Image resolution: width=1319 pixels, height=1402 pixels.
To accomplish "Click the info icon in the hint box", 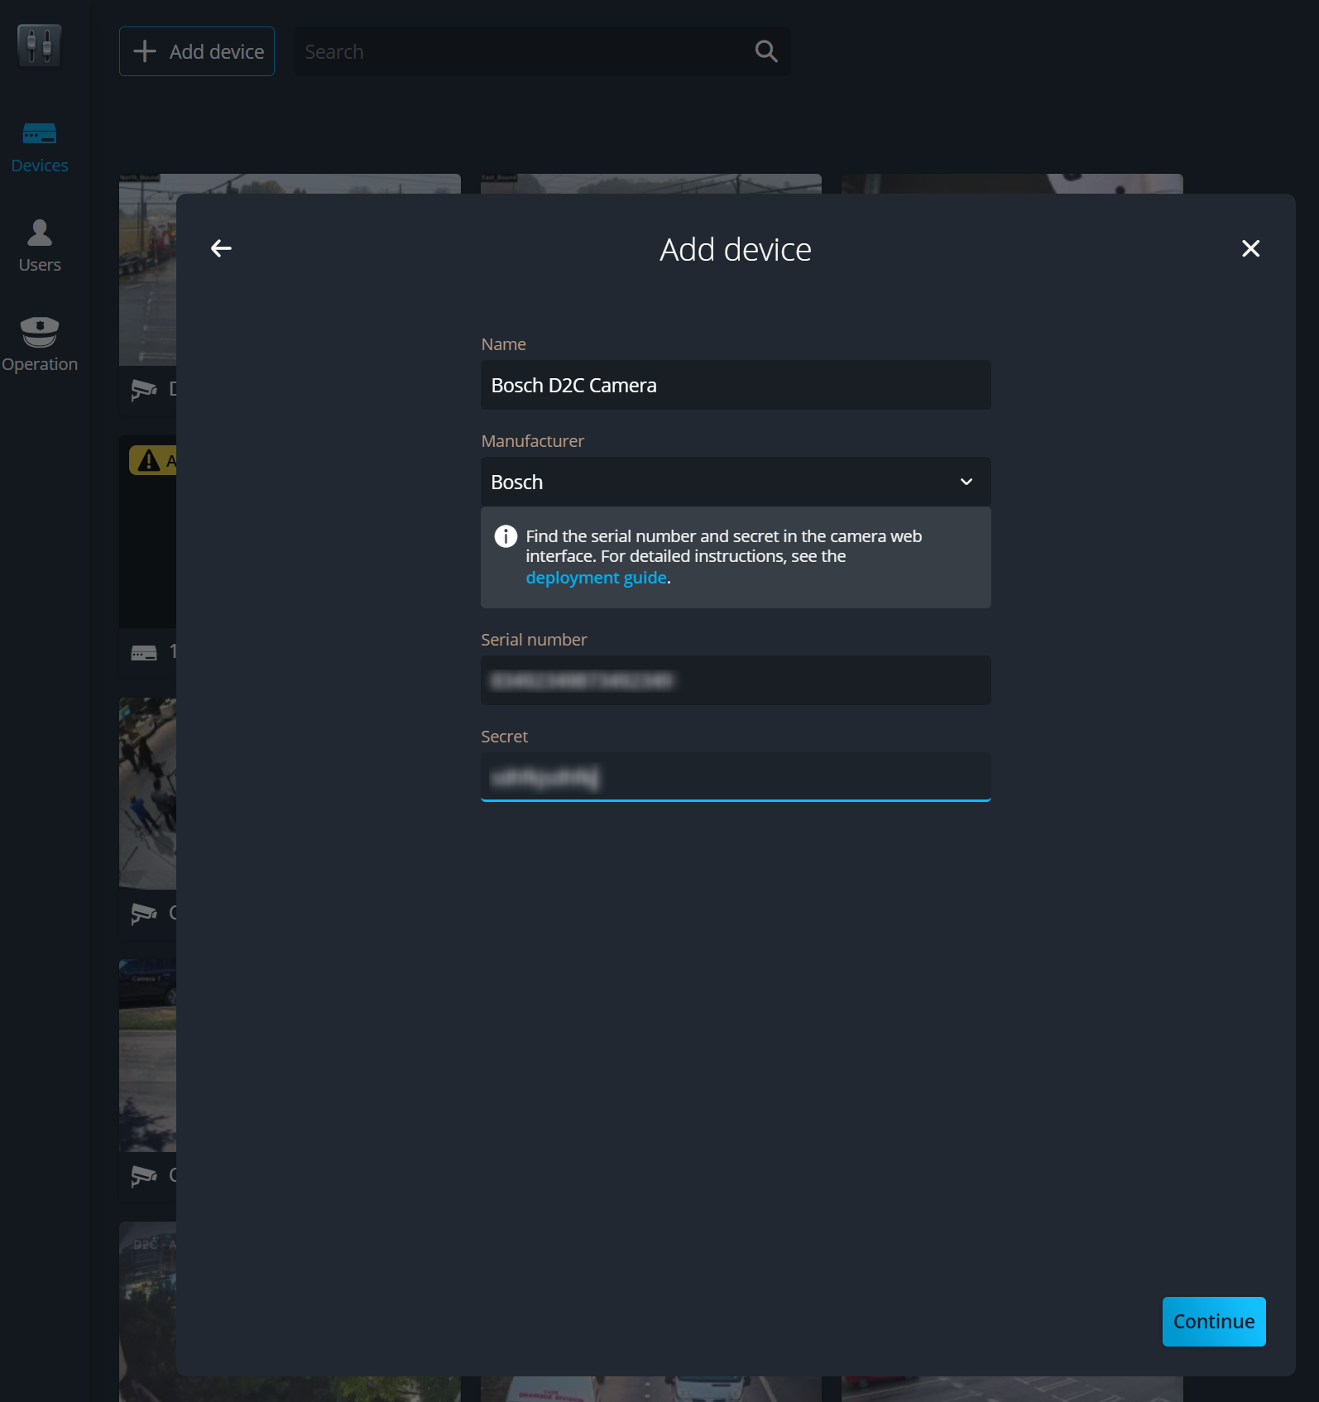I will [x=506, y=536].
